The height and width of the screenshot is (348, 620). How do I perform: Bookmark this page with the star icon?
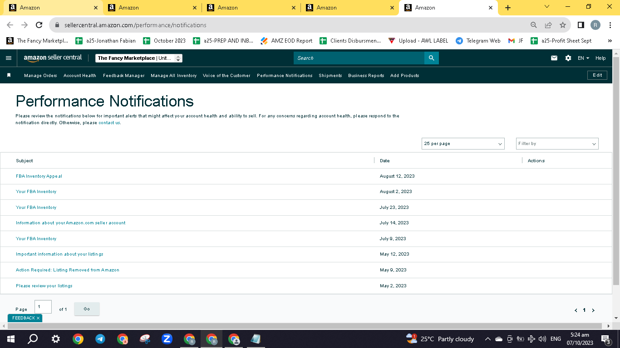[x=563, y=25]
